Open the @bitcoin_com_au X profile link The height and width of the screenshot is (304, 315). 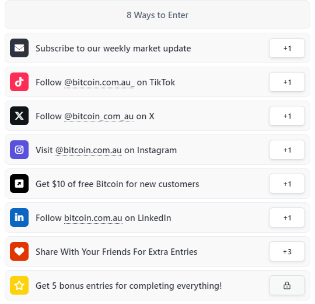pos(99,116)
